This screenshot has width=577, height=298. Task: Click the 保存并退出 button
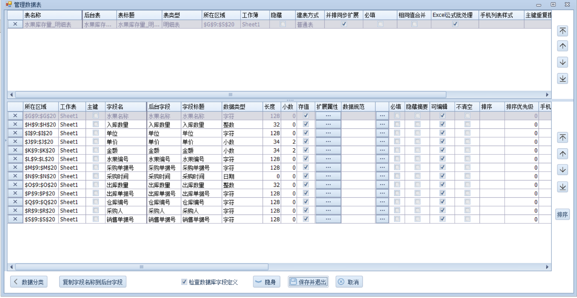pyautogui.click(x=308, y=282)
